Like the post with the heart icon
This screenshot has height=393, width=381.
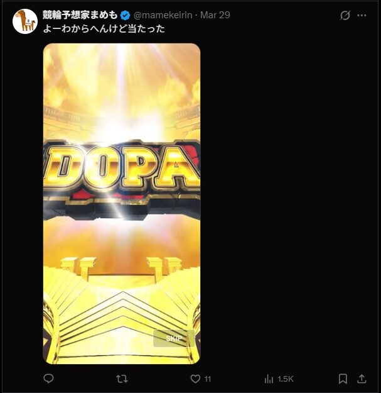click(x=195, y=379)
